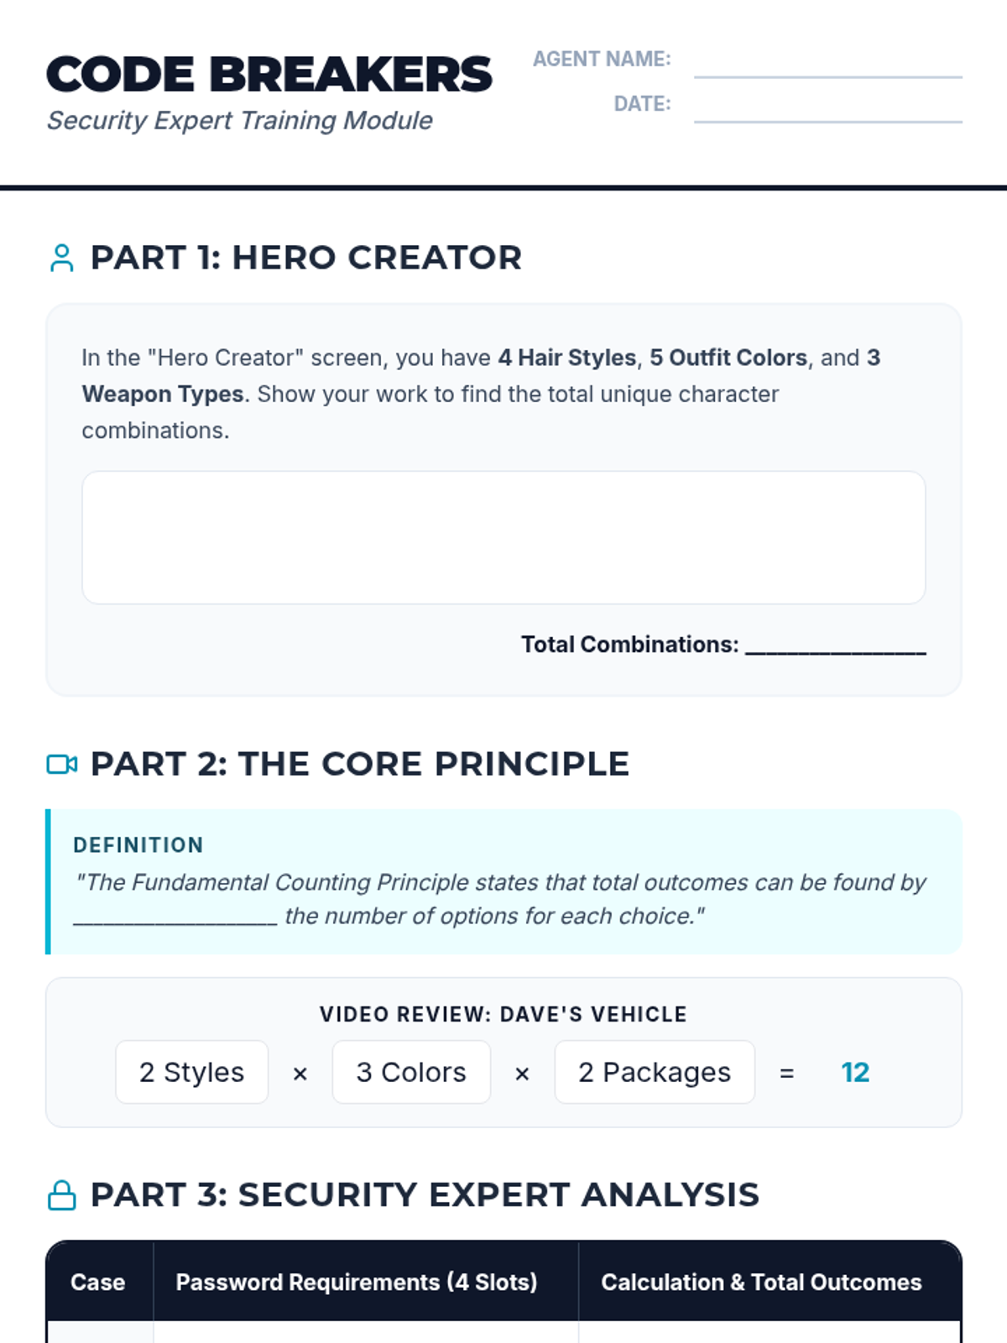Select the 3 Colors box
This screenshot has width=1007, height=1343.
tap(411, 1072)
